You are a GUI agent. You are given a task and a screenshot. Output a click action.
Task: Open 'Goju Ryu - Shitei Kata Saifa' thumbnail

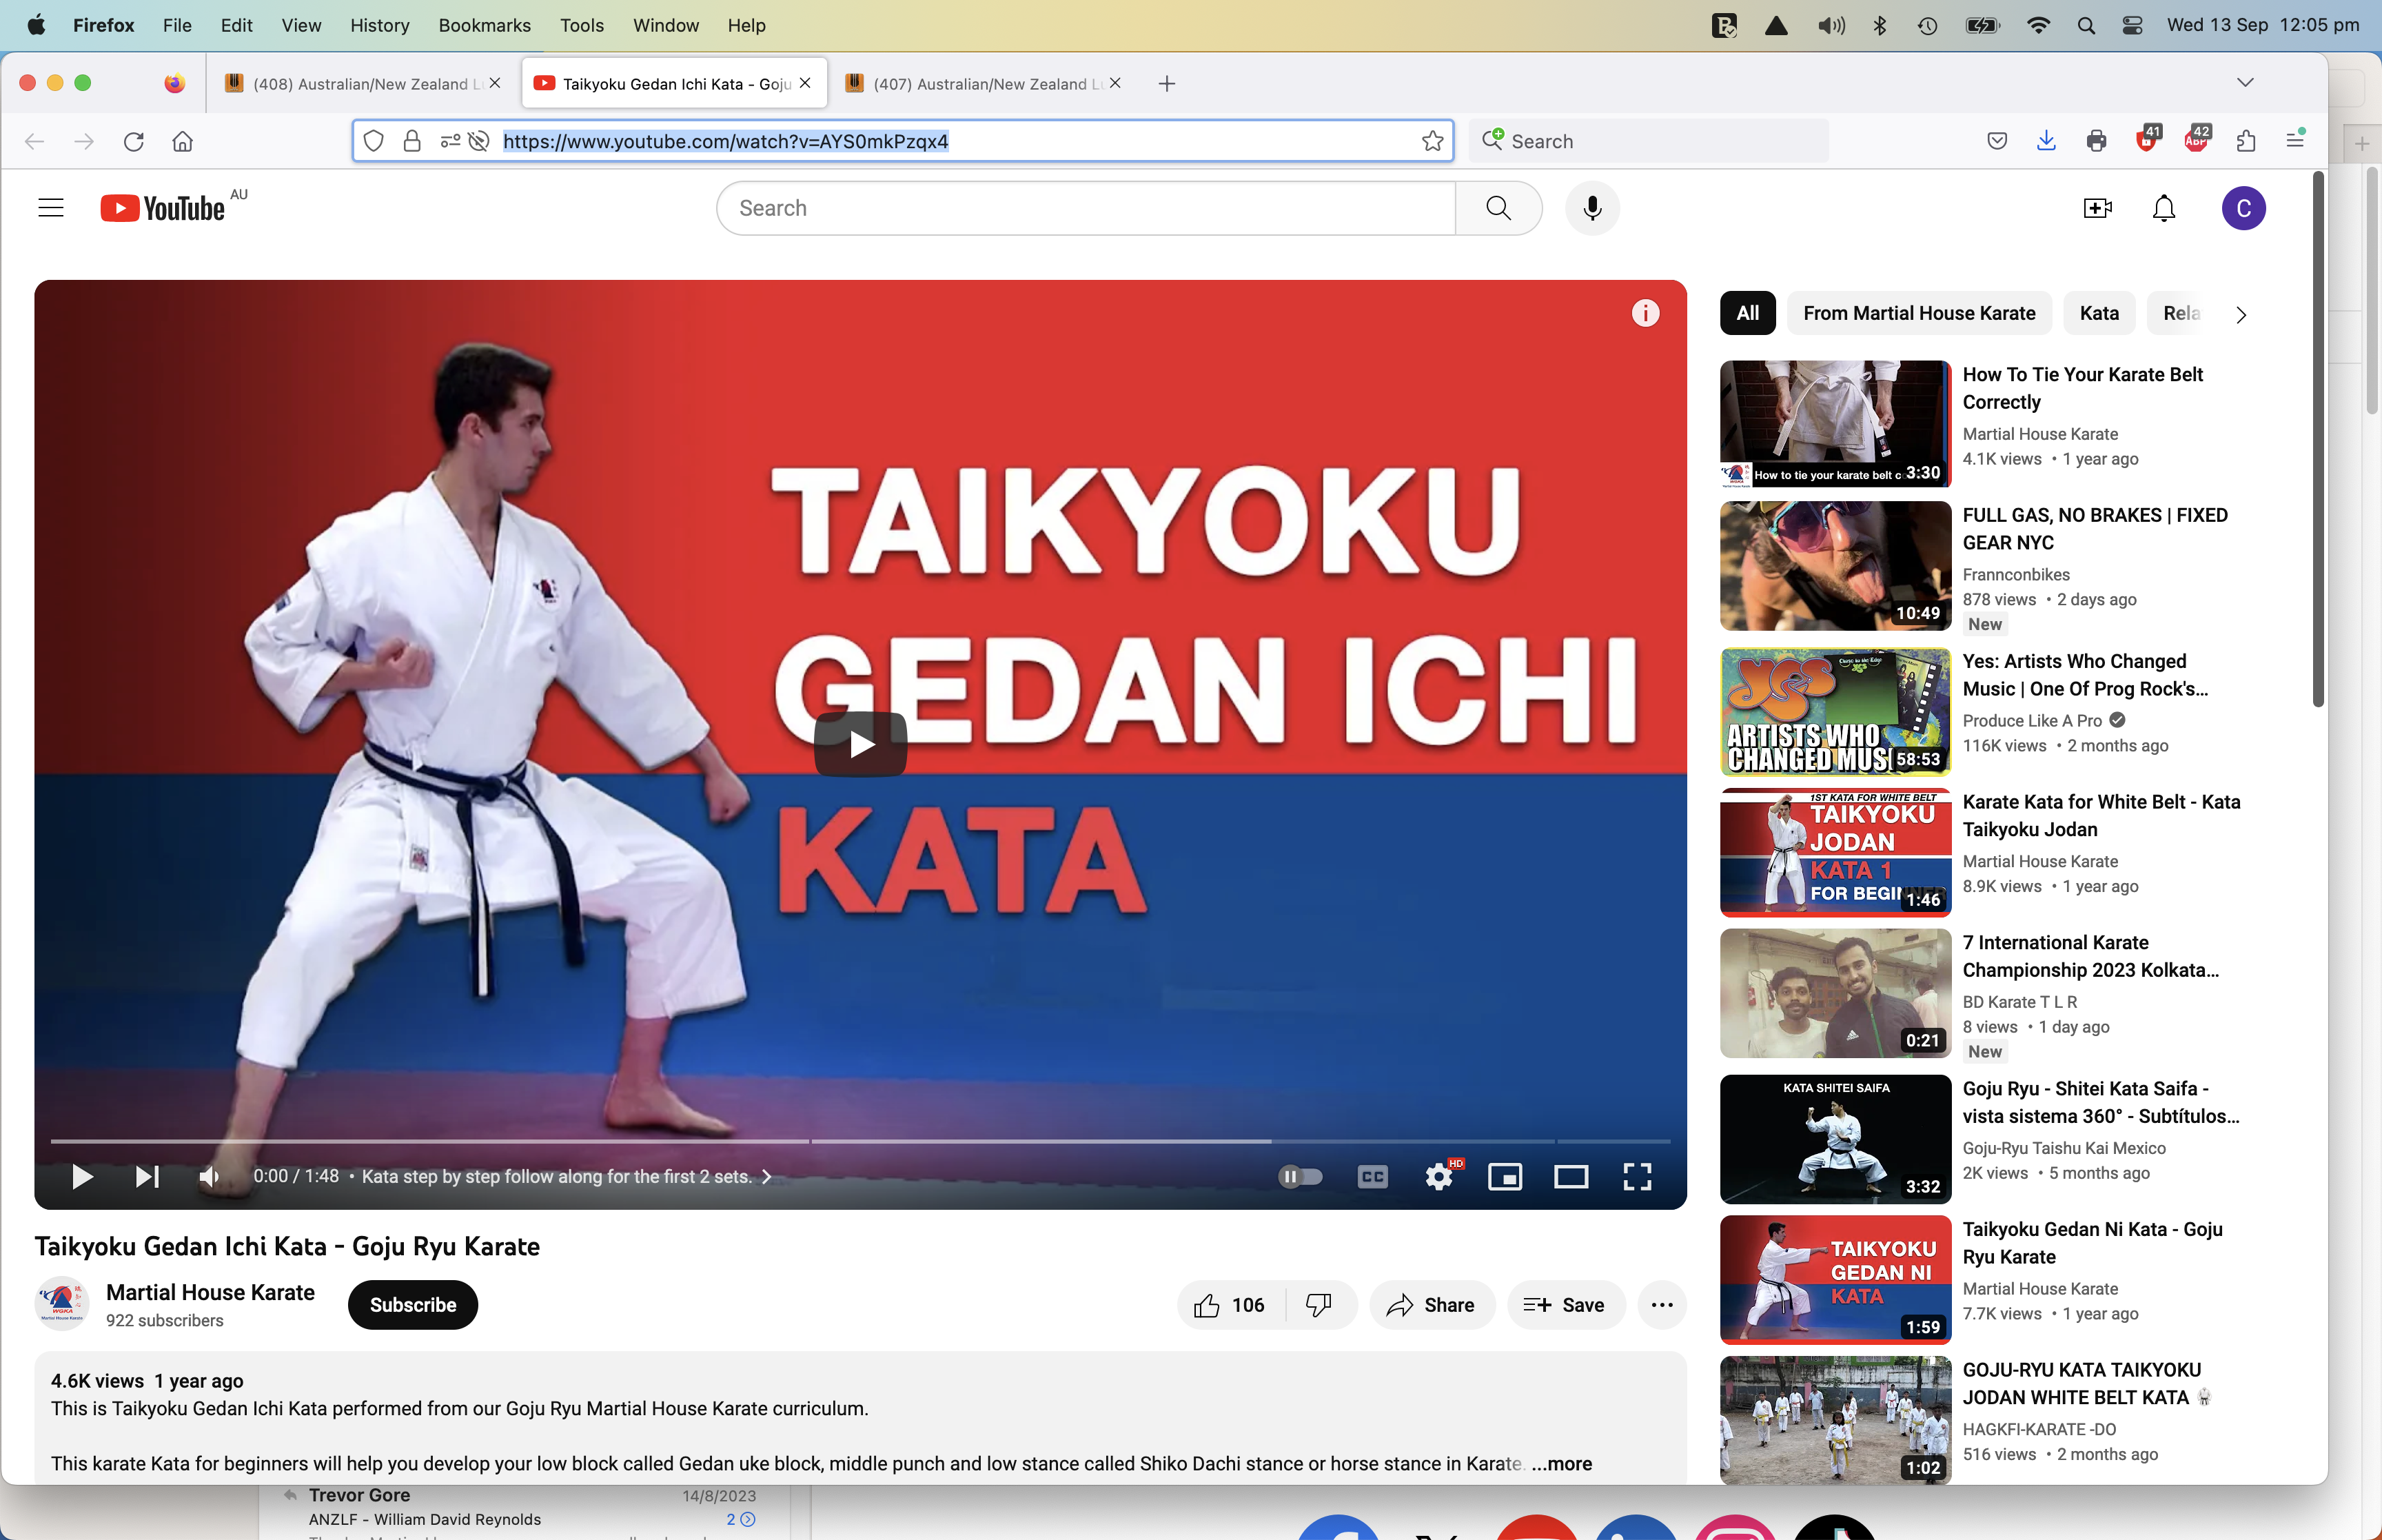click(1835, 1139)
